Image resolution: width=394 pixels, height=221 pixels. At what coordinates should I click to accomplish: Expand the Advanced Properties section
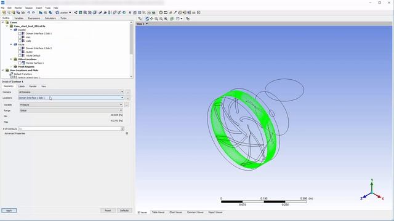pyautogui.click(x=127, y=133)
